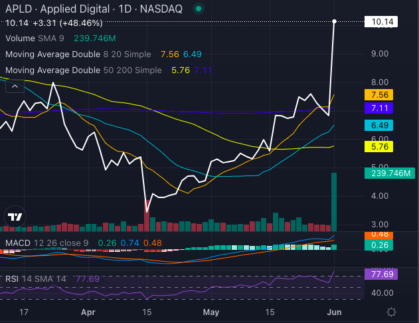The width and height of the screenshot is (419, 323).
Task: Click the 77.69 RSI axis tag
Action: pos(381,274)
